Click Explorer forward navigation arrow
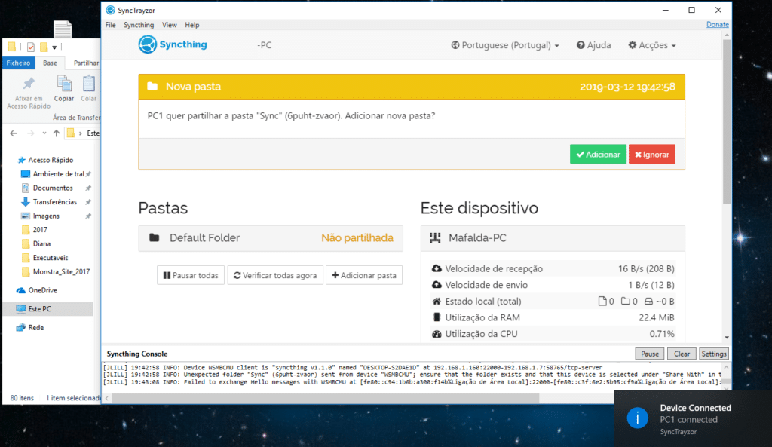 point(30,133)
